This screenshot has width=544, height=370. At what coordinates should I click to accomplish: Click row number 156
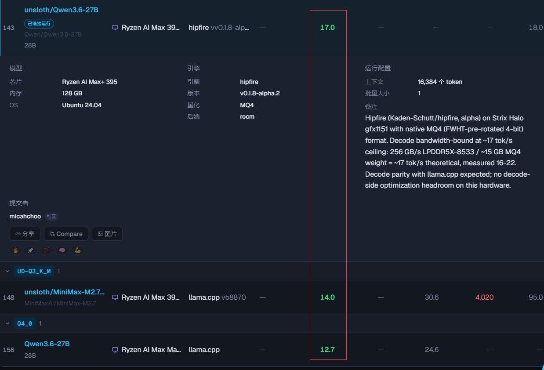click(8, 350)
